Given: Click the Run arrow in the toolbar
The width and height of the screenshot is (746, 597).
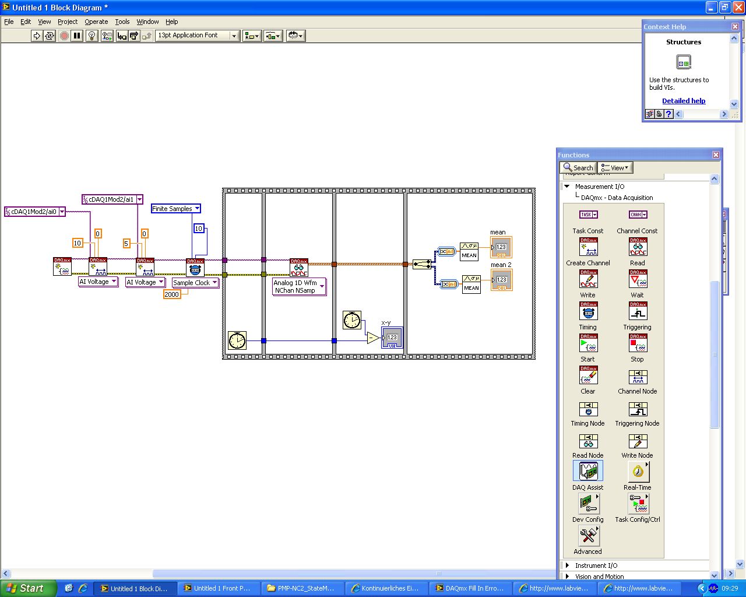Looking at the screenshot, I should click(x=37, y=36).
